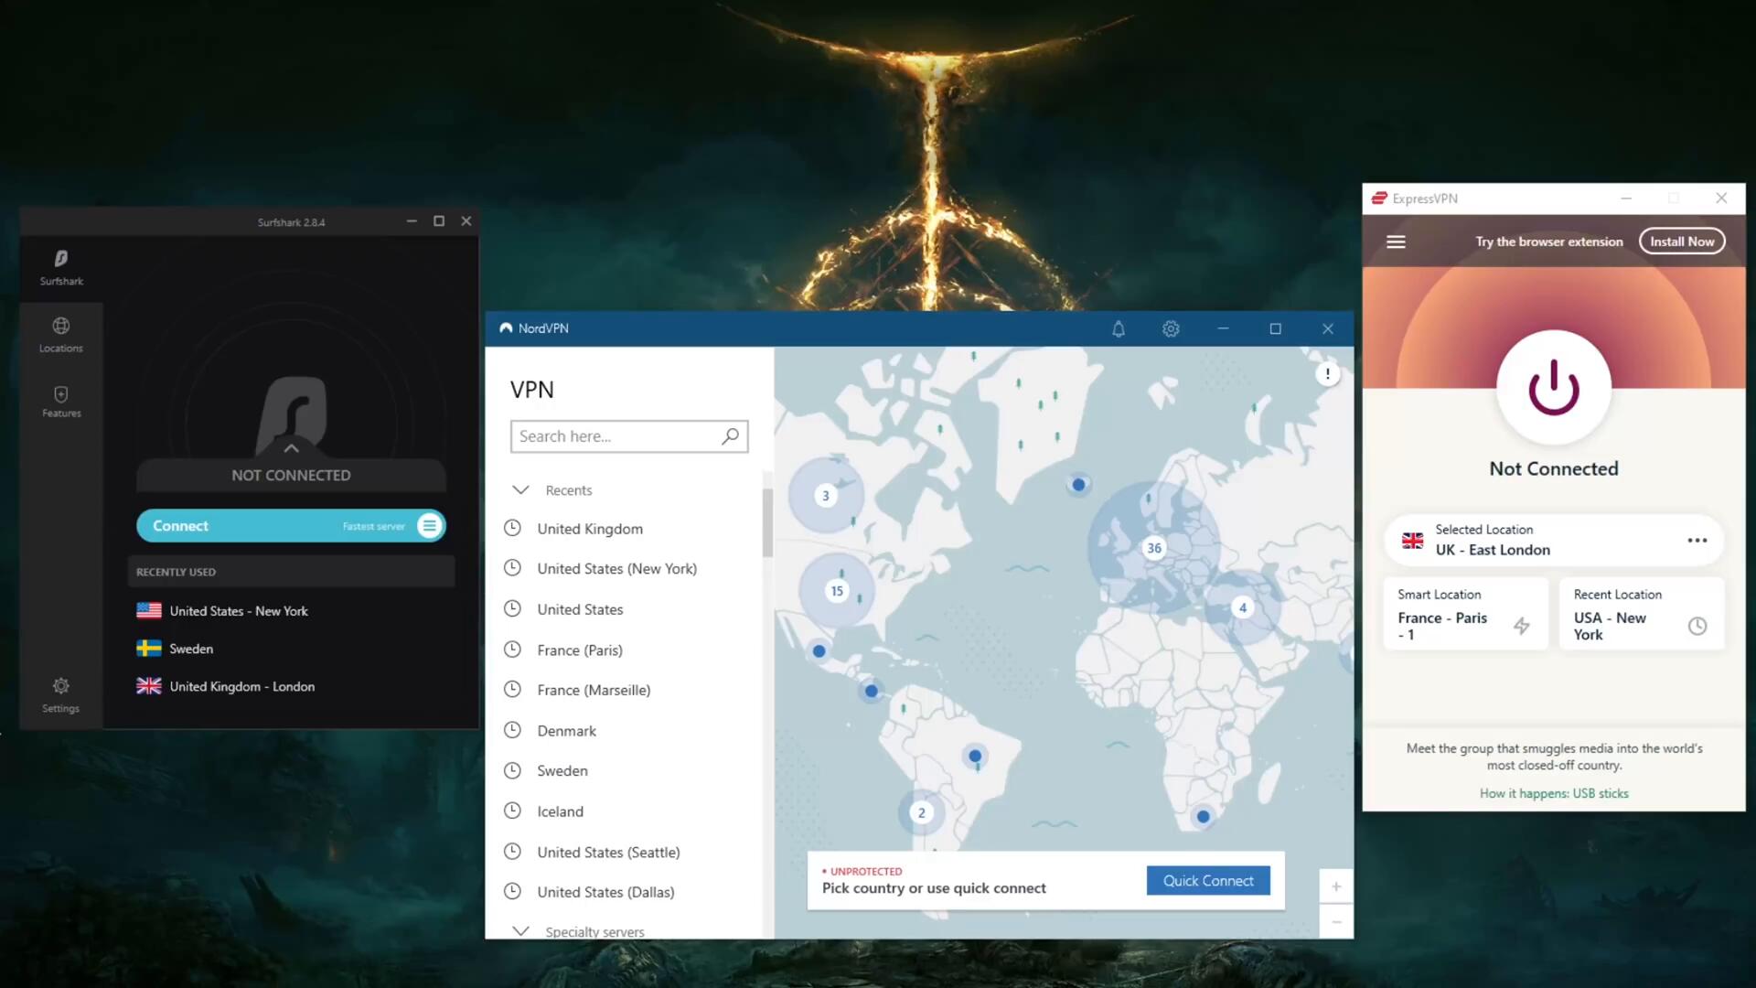Screen dimensions: 1756x988
Task: Open Surfshark Locations sidebar tab
Action: pos(60,334)
